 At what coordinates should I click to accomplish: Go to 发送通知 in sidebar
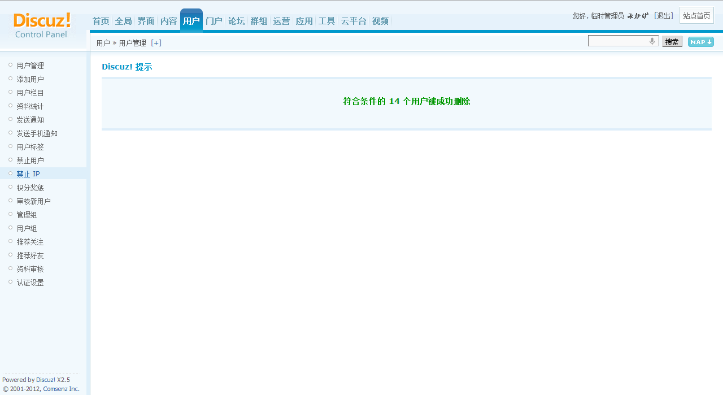coord(31,120)
